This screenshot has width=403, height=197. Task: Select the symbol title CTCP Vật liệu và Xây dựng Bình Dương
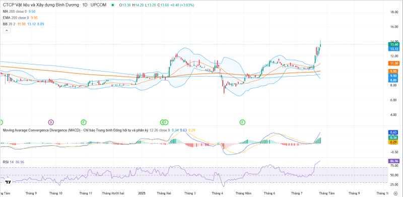[x=41, y=5]
